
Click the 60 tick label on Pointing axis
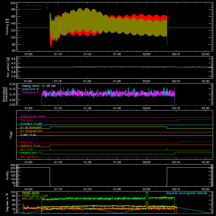[x=14, y=50]
